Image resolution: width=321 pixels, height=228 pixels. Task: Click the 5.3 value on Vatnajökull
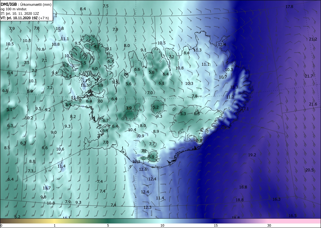tap(183, 114)
